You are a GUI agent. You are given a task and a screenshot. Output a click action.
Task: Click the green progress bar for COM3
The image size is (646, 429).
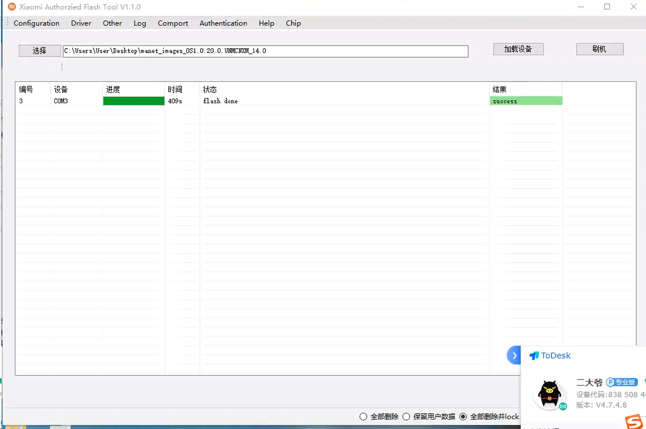click(134, 101)
